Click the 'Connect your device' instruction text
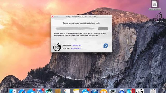Screen dimensions: 166x93 pos(81,23)
